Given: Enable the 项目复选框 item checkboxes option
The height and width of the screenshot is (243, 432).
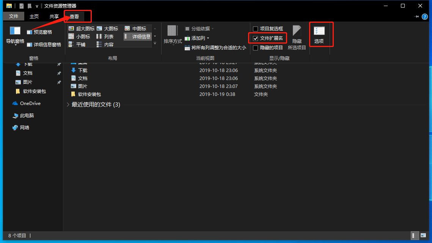Looking at the screenshot, I should [255, 29].
